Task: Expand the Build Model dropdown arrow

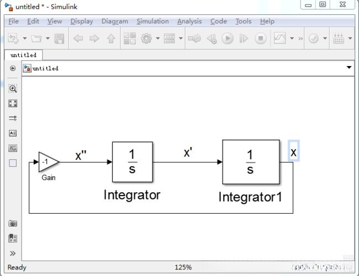Action: click(350, 38)
